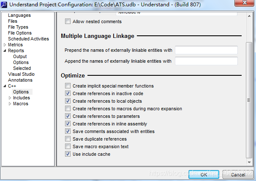The image size is (256, 181).
Task: Enable Save macro expansion text checkbox
Action: pyautogui.click(x=68, y=146)
